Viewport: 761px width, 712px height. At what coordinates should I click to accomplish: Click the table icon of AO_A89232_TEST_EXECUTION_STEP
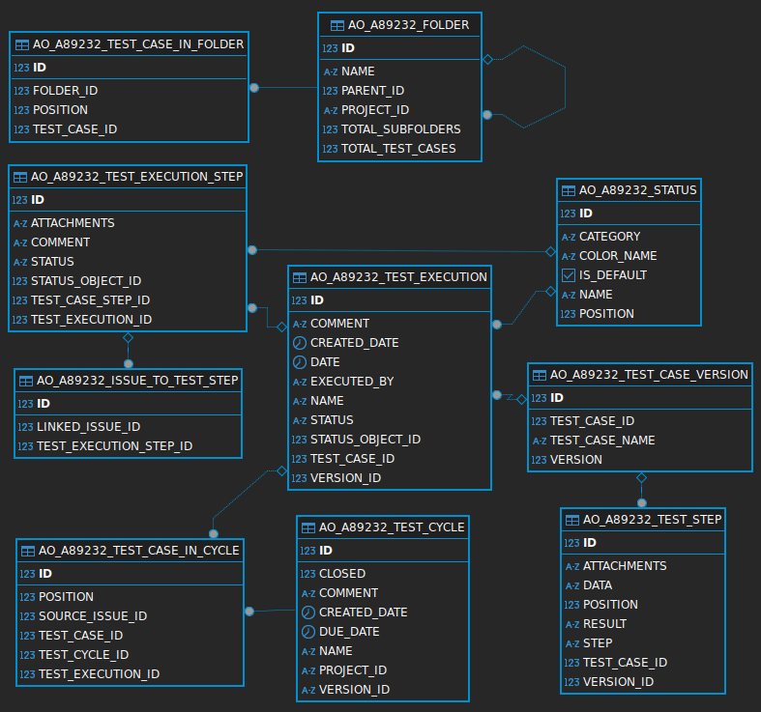(x=20, y=177)
